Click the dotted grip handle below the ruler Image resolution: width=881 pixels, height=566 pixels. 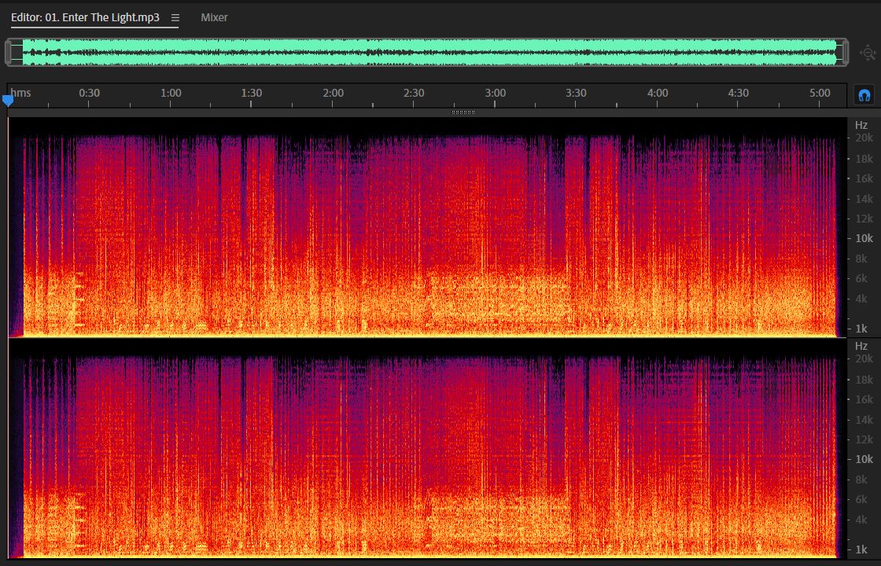pos(463,112)
